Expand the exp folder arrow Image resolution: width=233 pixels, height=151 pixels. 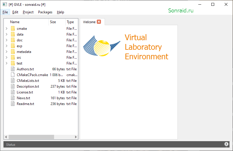pyautogui.click(x=7, y=46)
